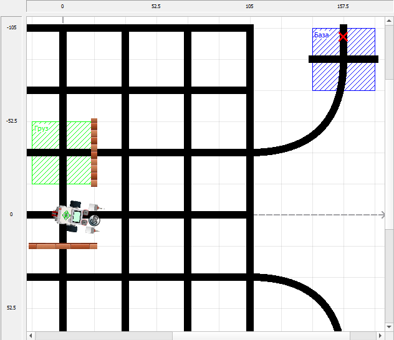This screenshot has width=394, height=340.
Task: Select the robot on the grid
Action: 77,216
